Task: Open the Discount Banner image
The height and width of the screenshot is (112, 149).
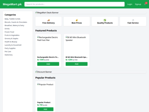Action: tap(91, 72)
